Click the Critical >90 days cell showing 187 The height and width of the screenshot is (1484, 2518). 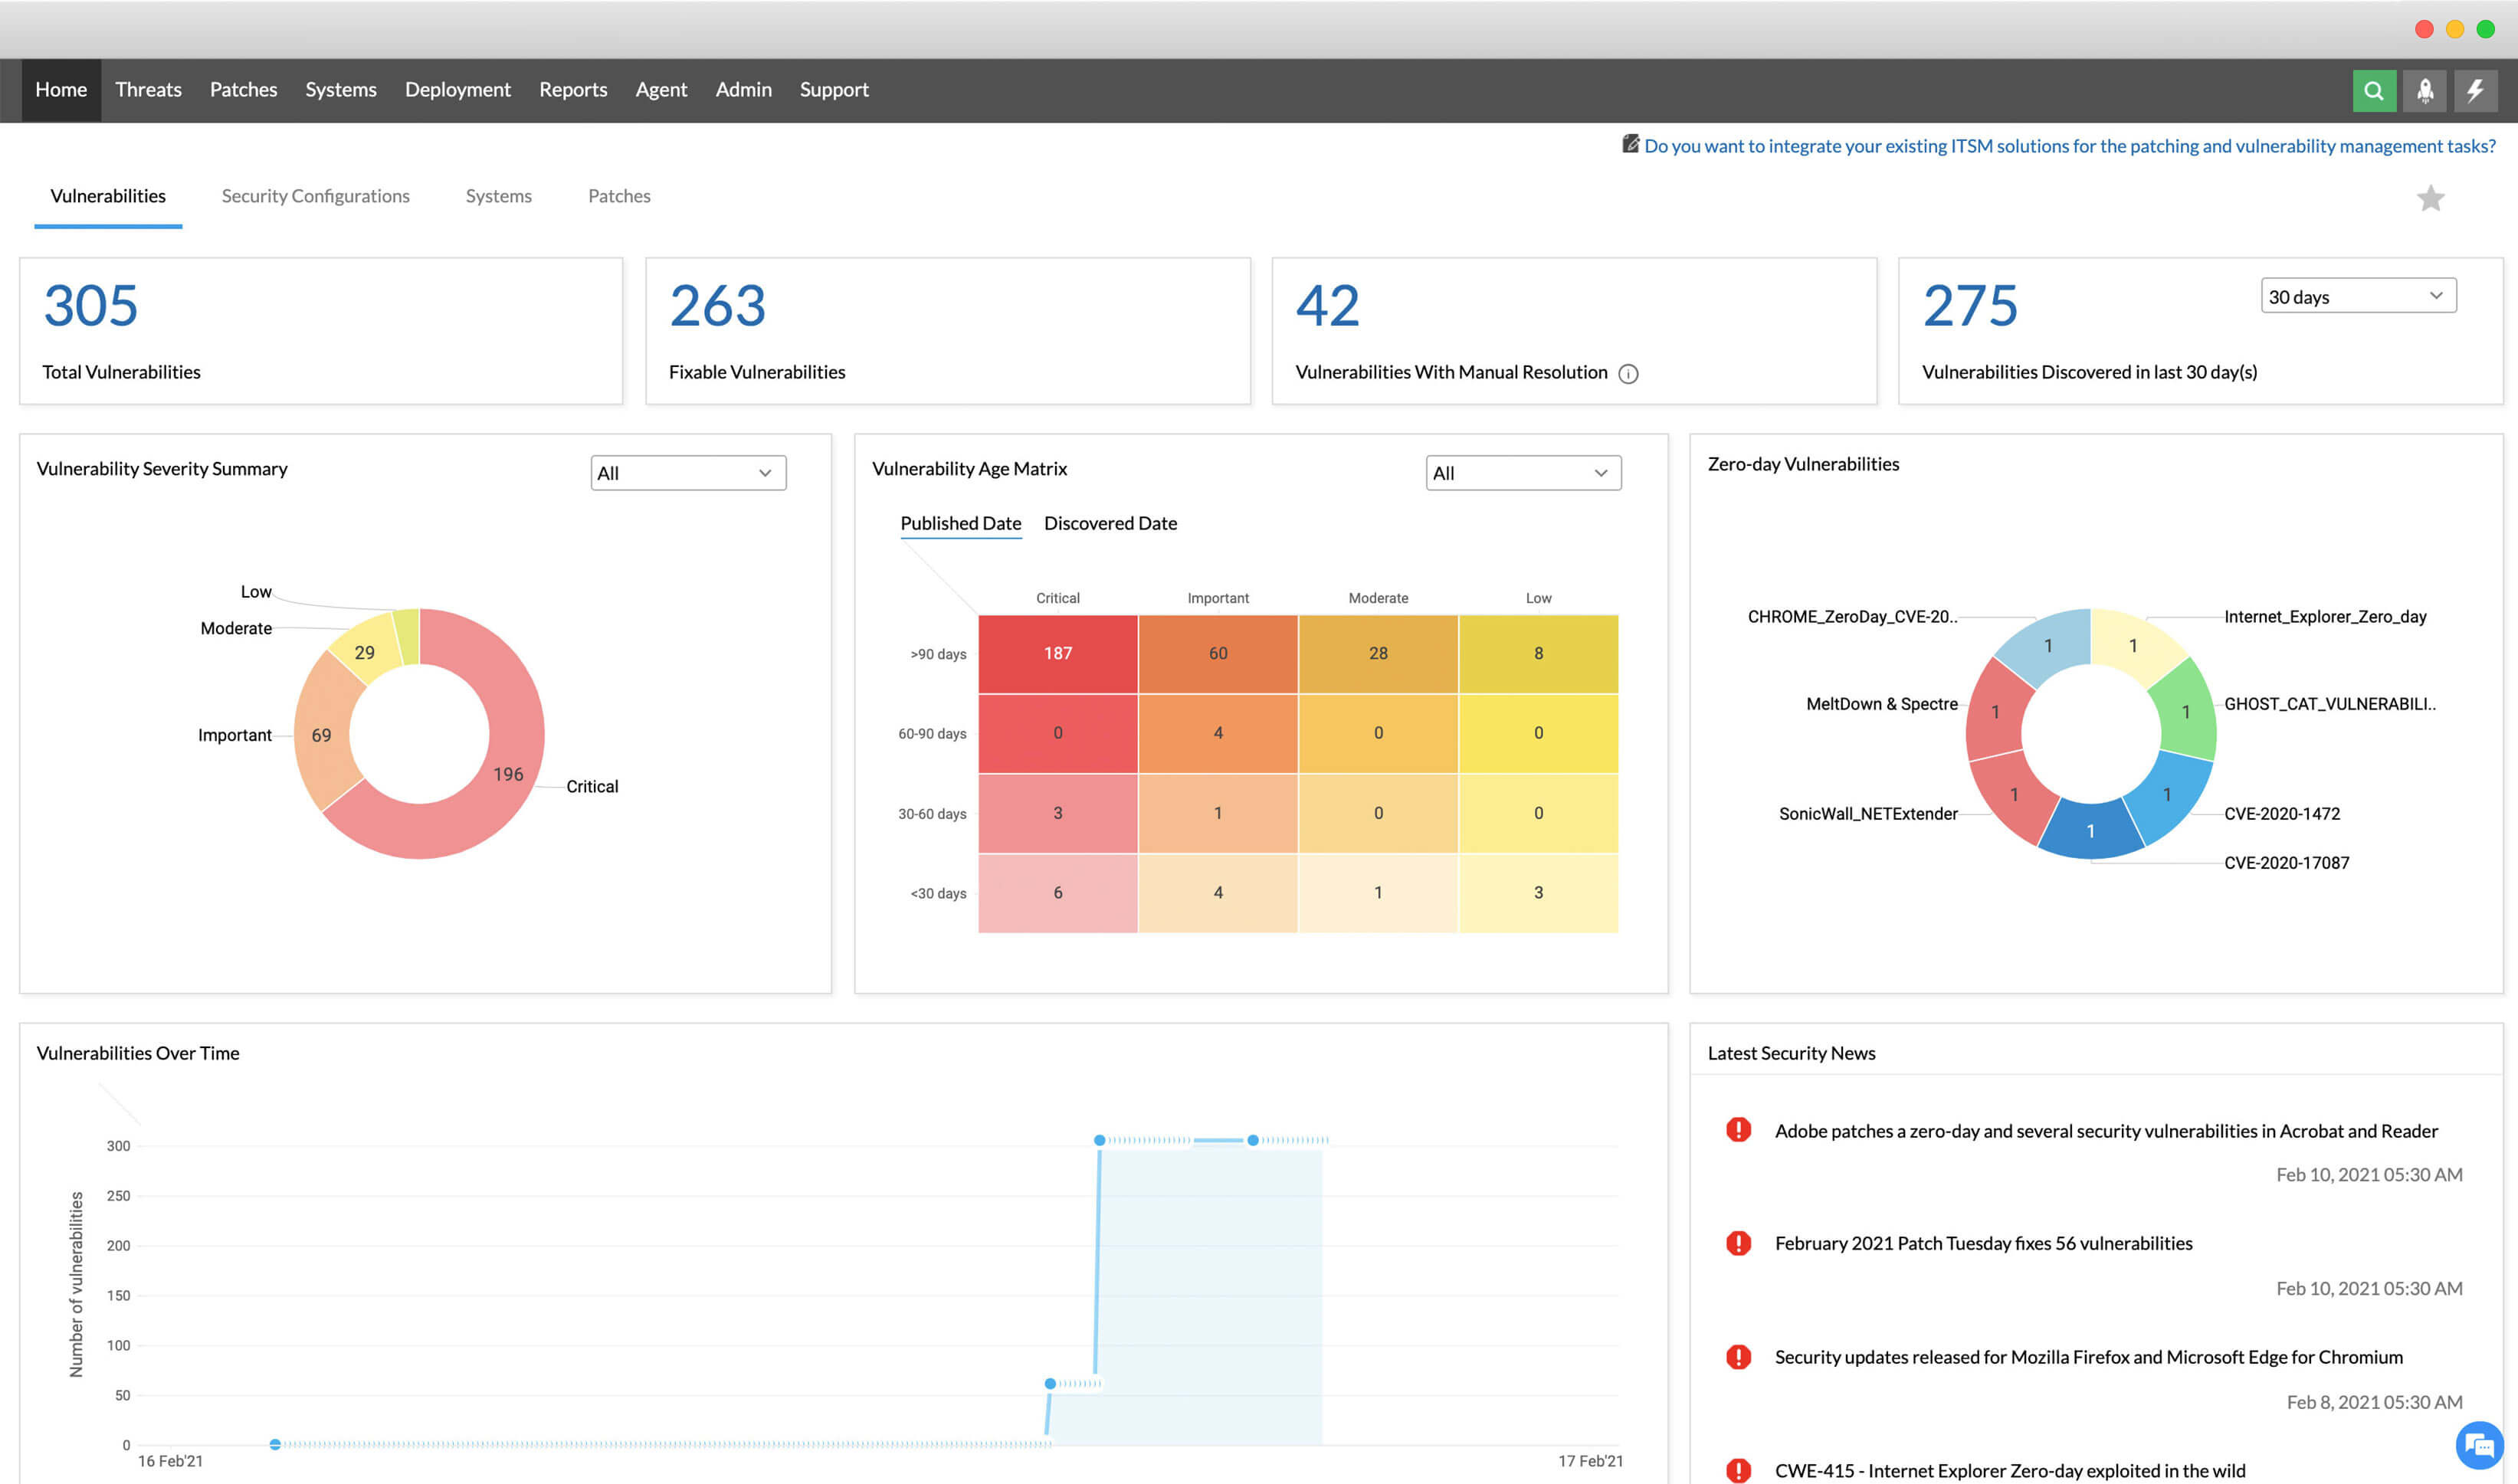(x=1057, y=653)
